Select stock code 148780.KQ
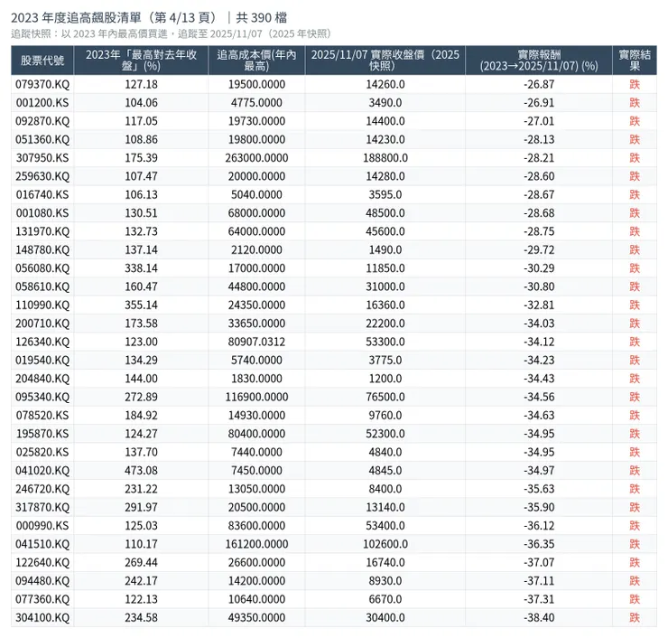 click(42, 250)
